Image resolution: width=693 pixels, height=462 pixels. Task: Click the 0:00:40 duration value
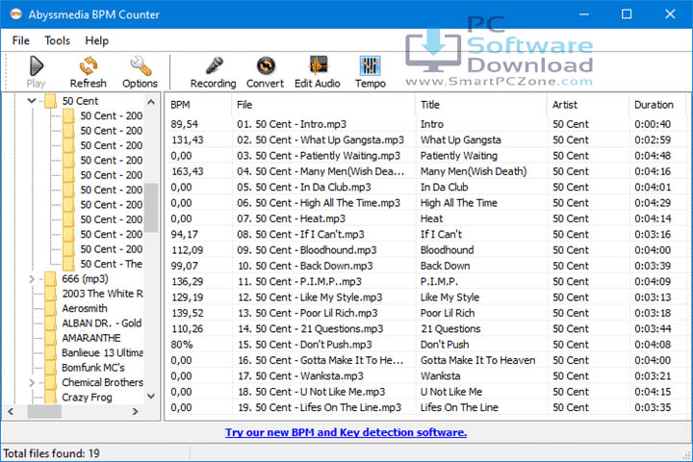coord(653,124)
